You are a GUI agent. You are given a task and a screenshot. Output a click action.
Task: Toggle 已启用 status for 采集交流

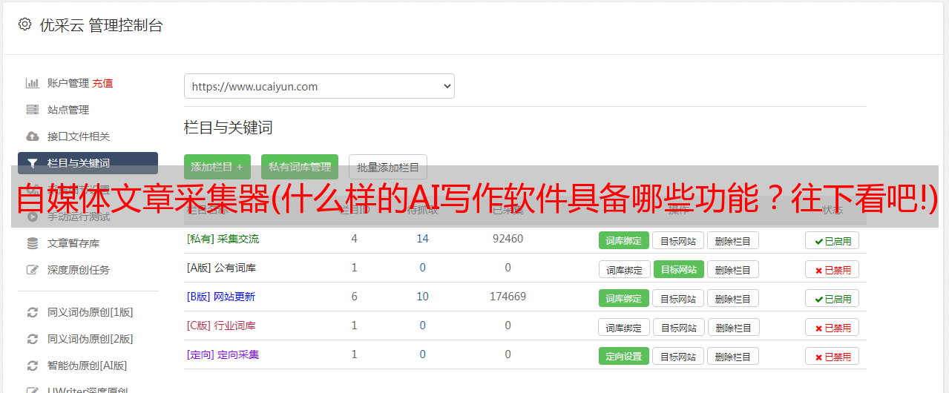pyautogui.click(x=832, y=240)
